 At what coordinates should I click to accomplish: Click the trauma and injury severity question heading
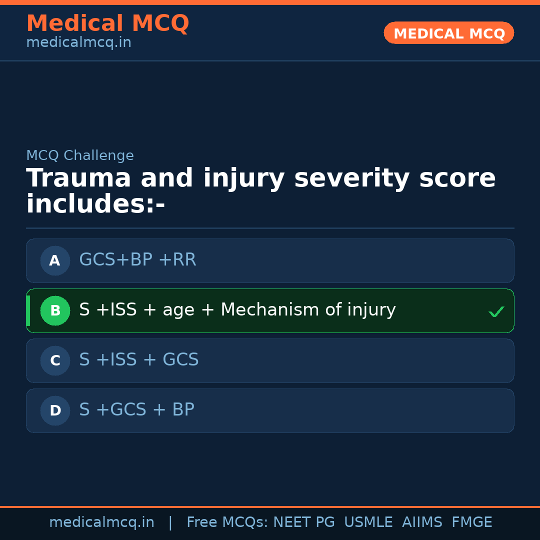(x=260, y=191)
